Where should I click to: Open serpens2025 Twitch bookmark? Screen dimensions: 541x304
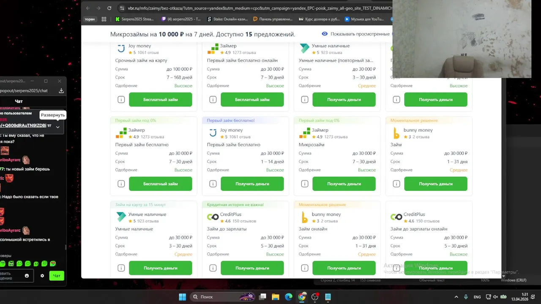click(181, 19)
